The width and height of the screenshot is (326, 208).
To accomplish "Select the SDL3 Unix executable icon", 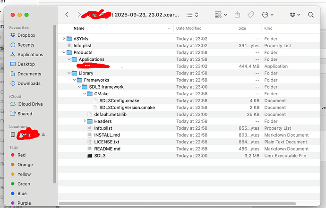I will 90,156.
